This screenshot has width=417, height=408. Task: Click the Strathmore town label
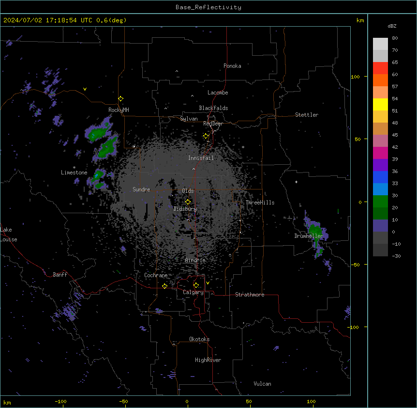pyautogui.click(x=250, y=295)
